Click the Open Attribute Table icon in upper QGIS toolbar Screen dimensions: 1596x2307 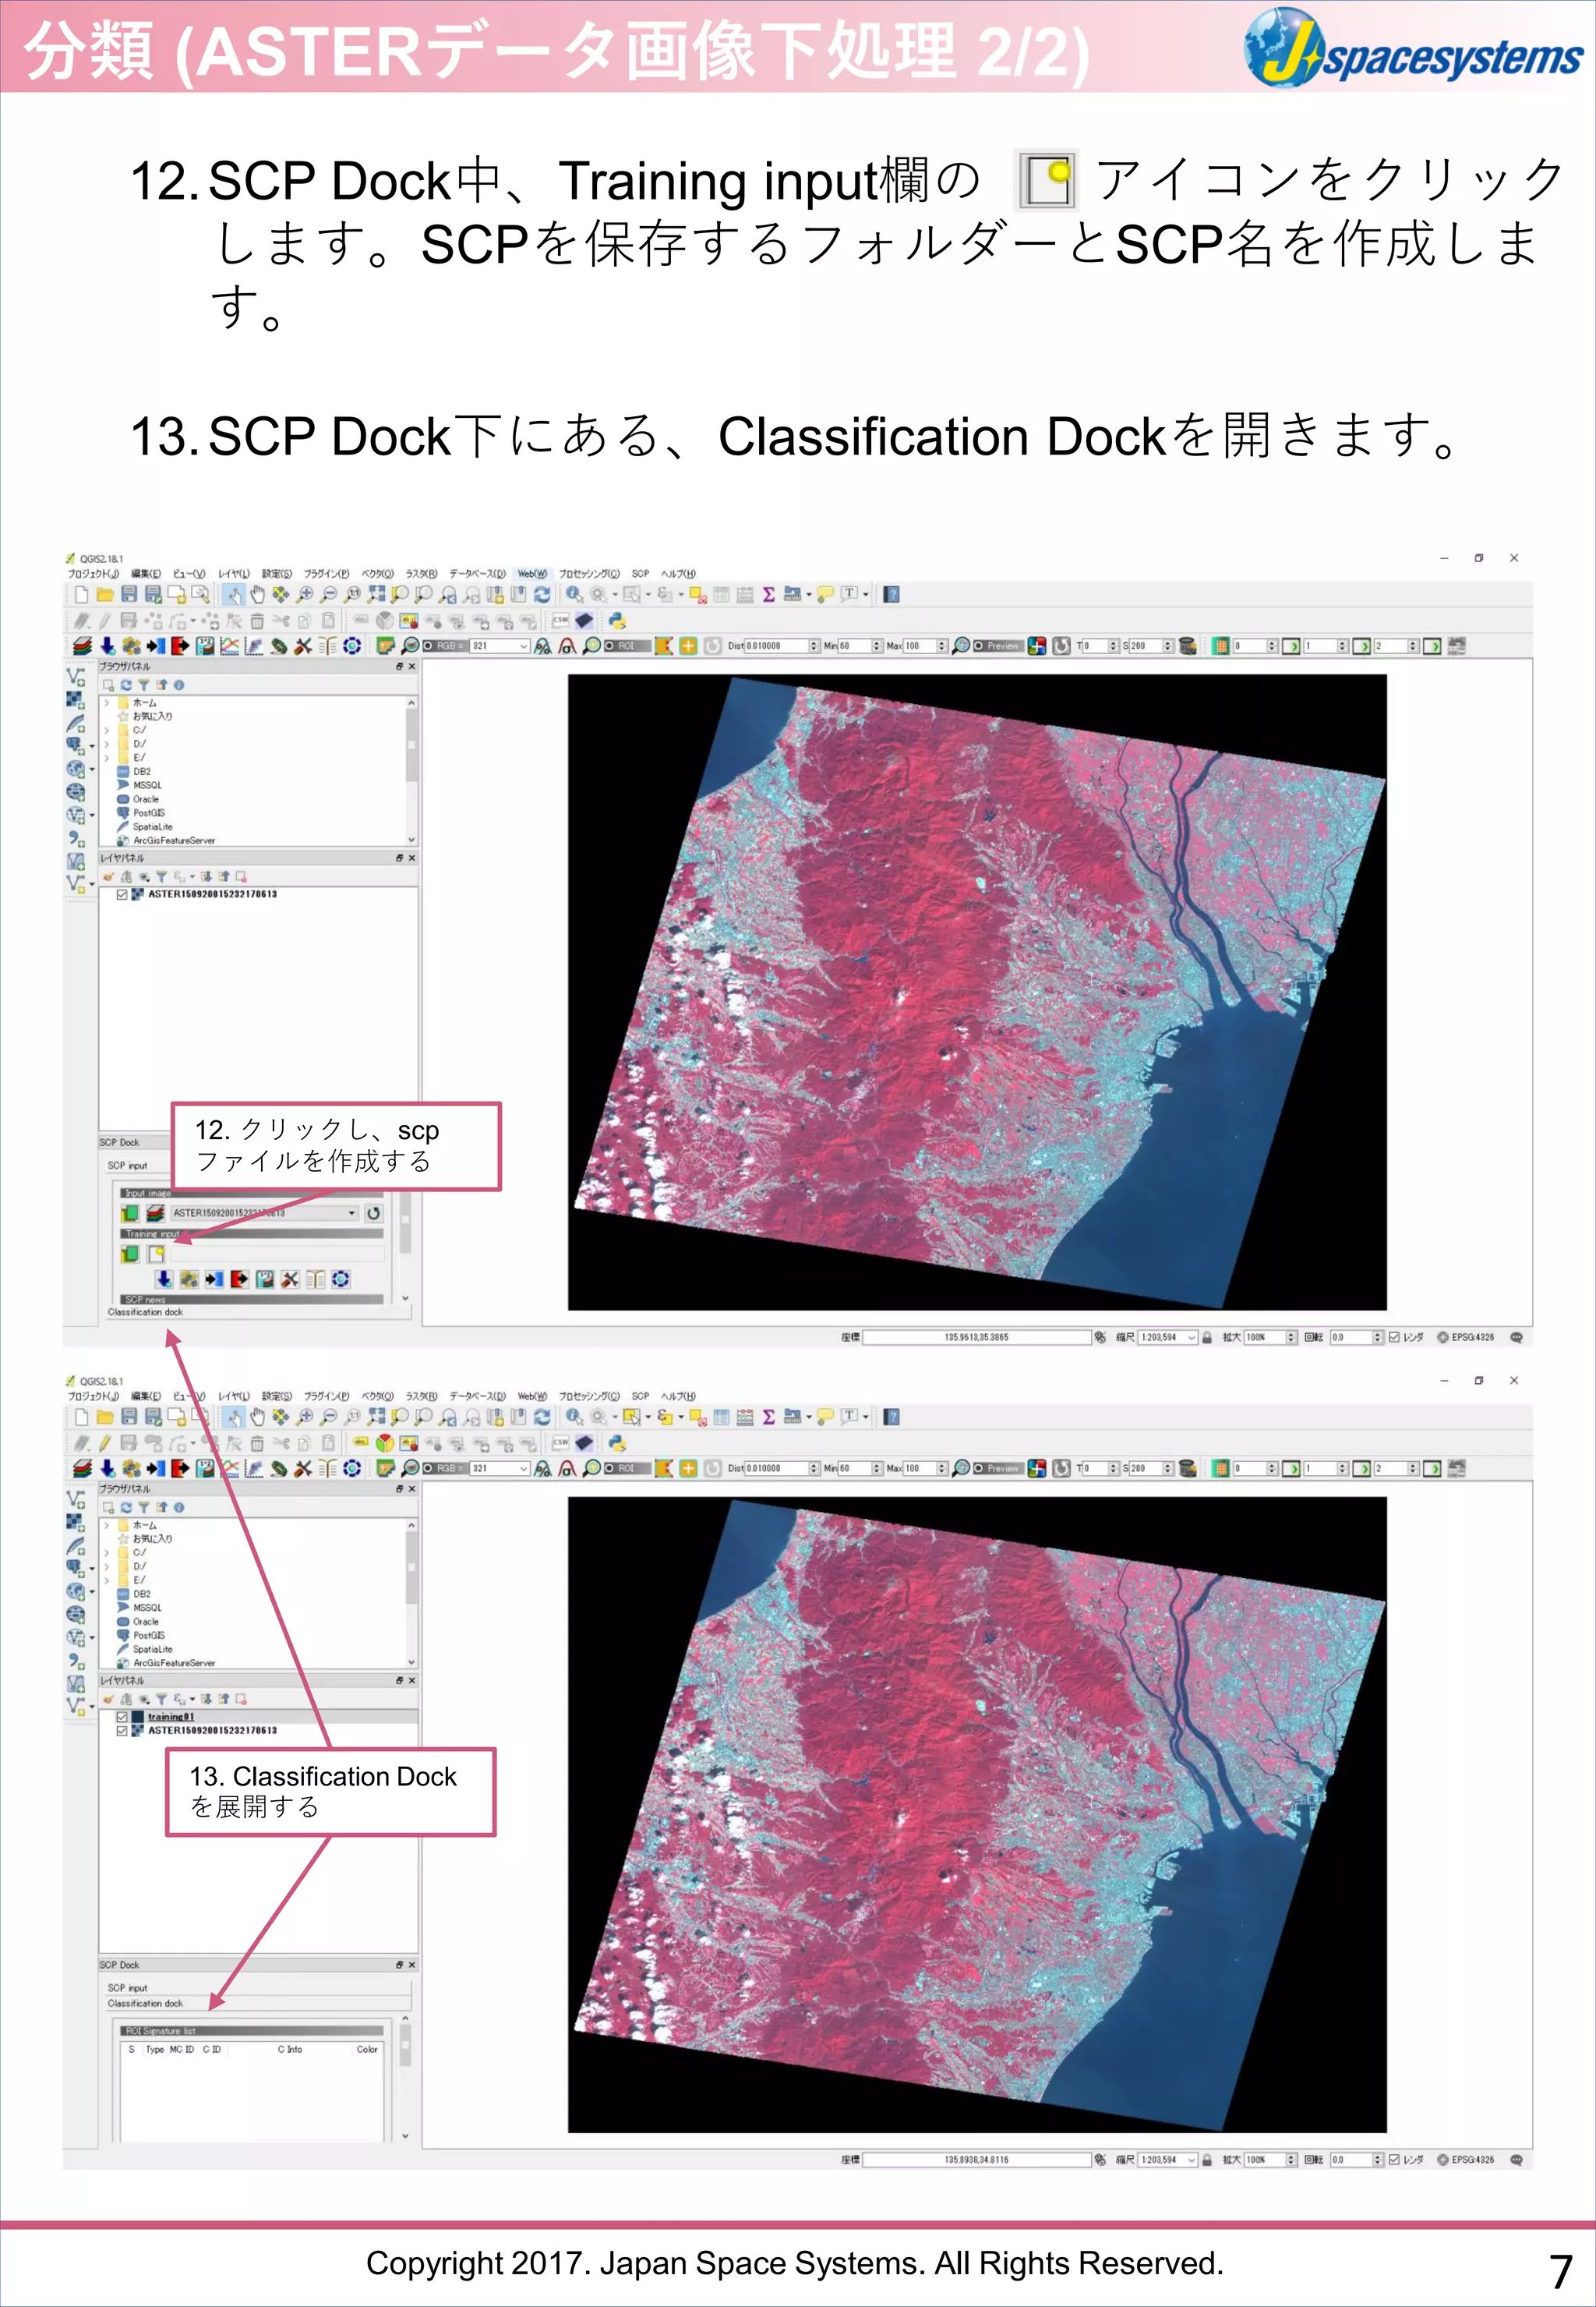(x=721, y=594)
